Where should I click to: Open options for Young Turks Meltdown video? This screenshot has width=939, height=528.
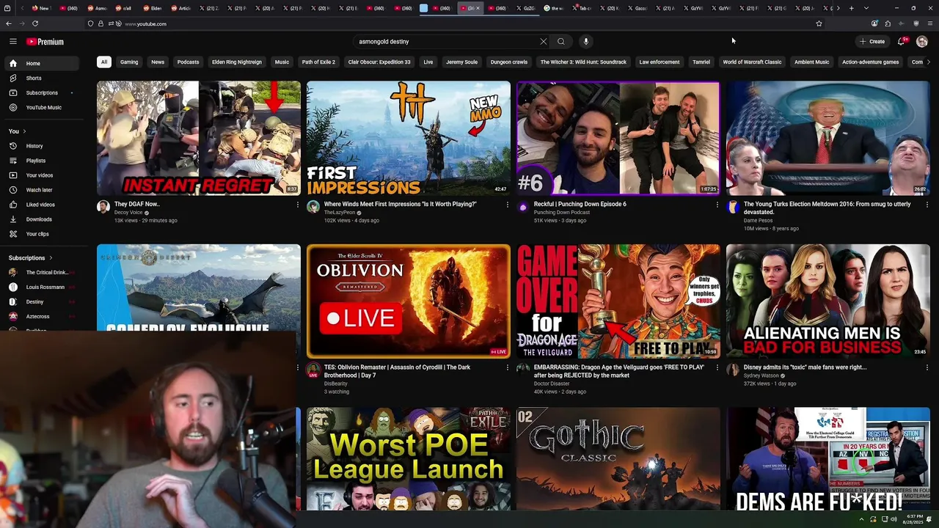click(x=927, y=205)
